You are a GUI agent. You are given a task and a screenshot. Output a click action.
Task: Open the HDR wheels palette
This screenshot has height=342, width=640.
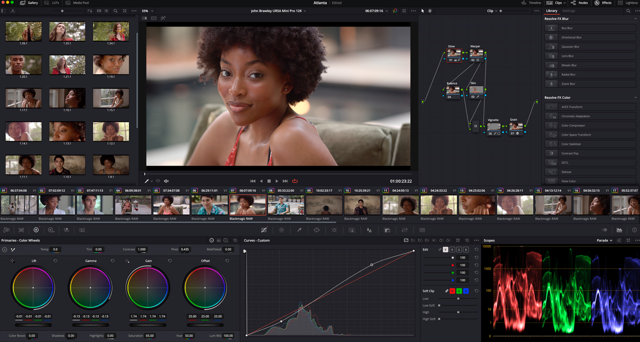pyautogui.click(x=50, y=230)
